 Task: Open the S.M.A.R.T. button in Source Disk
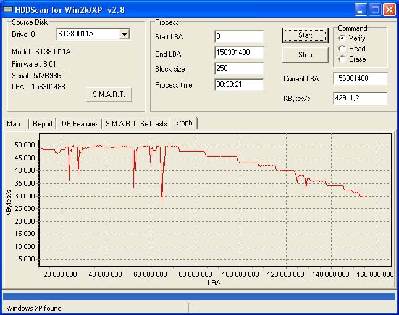(x=109, y=94)
